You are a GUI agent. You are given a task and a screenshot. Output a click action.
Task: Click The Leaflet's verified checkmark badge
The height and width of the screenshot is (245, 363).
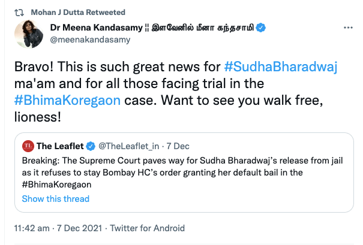[x=91, y=146]
